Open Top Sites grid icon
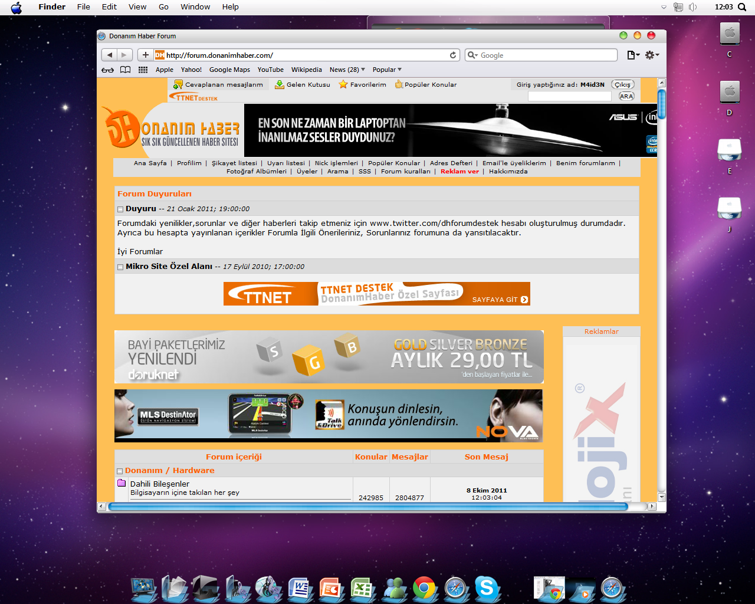 pos(143,70)
